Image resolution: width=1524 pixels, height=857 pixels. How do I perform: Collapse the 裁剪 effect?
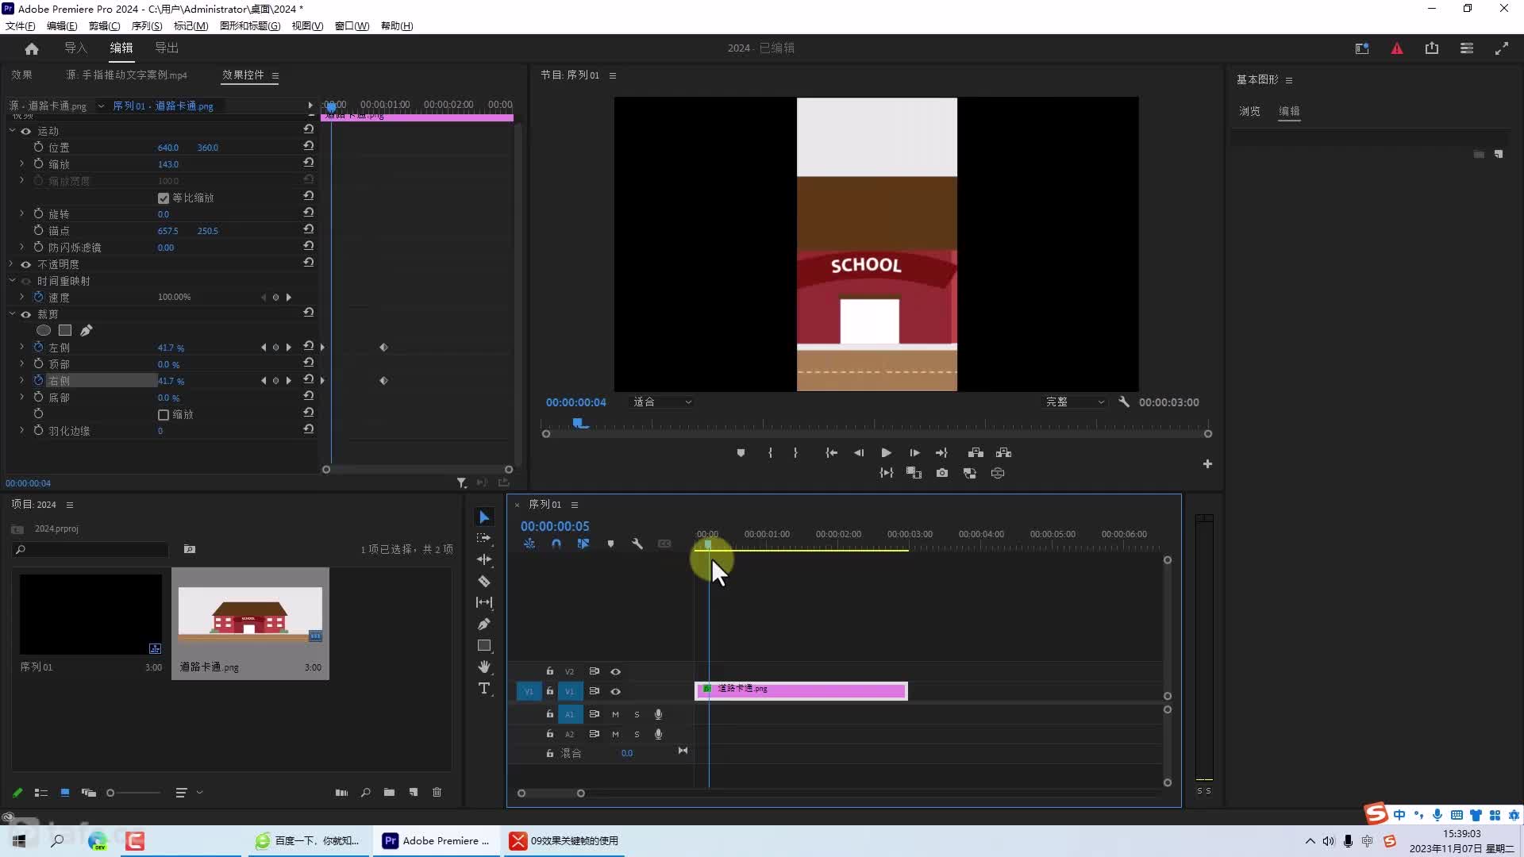pyautogui.click(x=12, y=313)
